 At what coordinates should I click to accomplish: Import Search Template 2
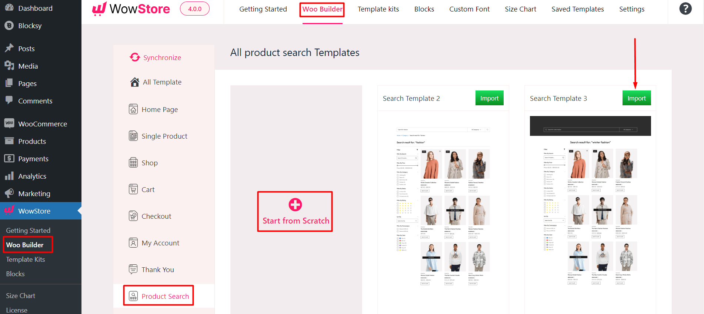tap(489, 98)
